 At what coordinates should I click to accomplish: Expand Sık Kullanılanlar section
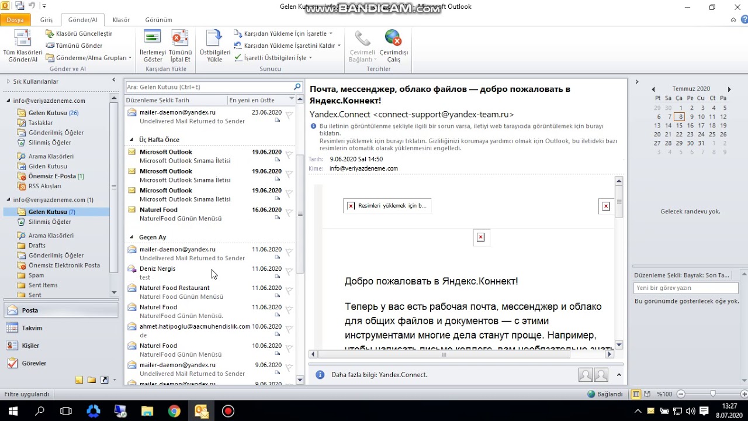pyautogui.click(x=9, y=81)
